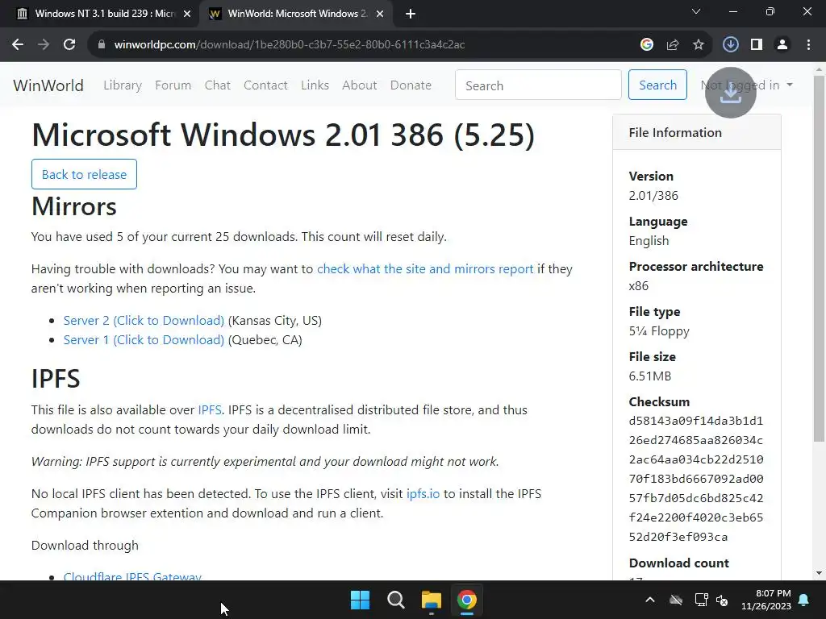Open Chrome downloads icon
Screen dimensions: 826x619
pos(730,45)
